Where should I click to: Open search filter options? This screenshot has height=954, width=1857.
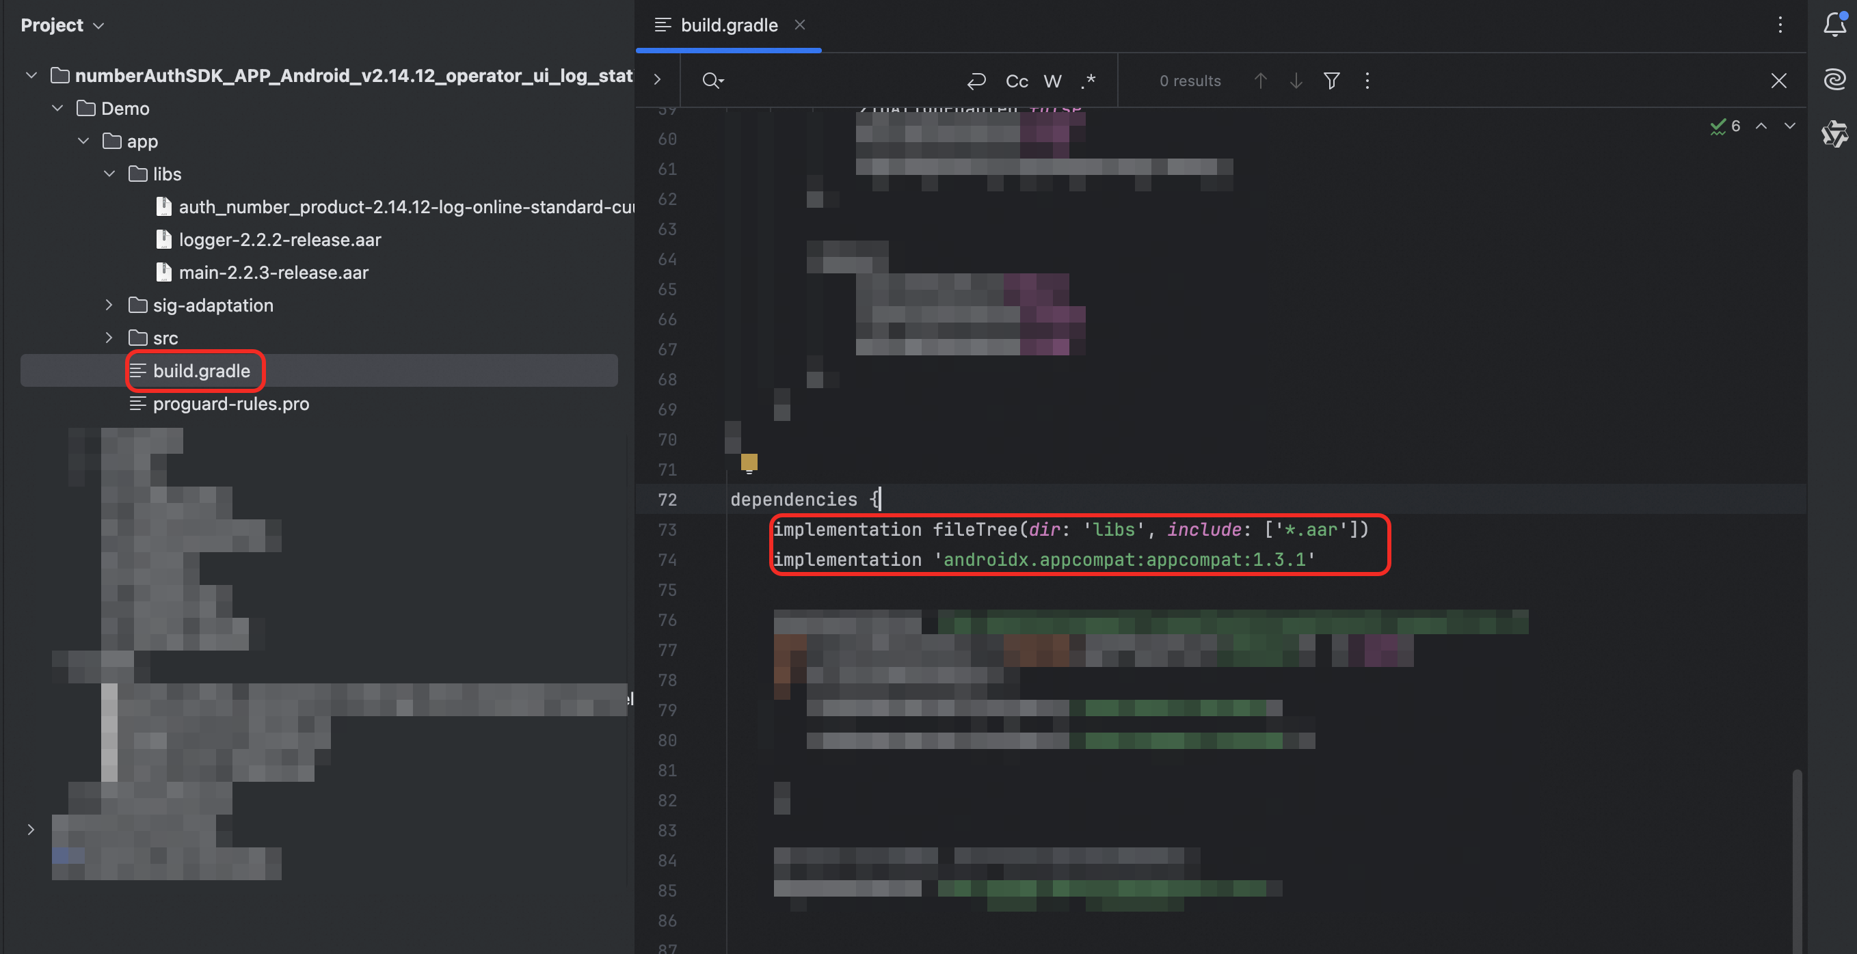pyautogui.click(x=1331, y=81)
